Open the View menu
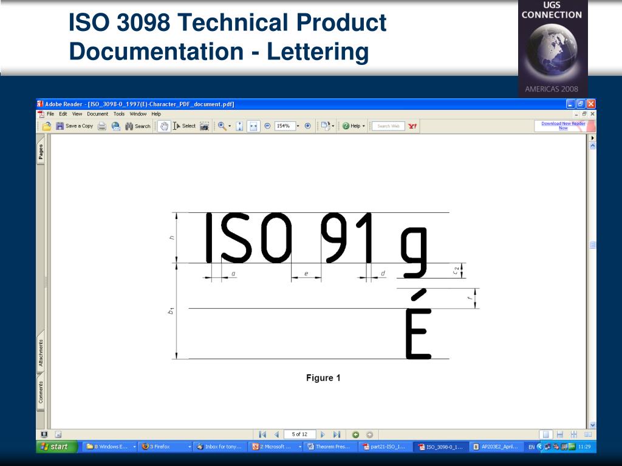The height and width of the screenshot is (466, 622). [77, 113]
